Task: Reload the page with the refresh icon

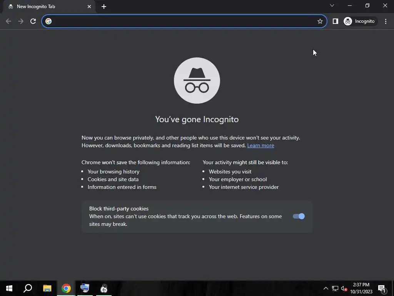Action: click(33, 21)
